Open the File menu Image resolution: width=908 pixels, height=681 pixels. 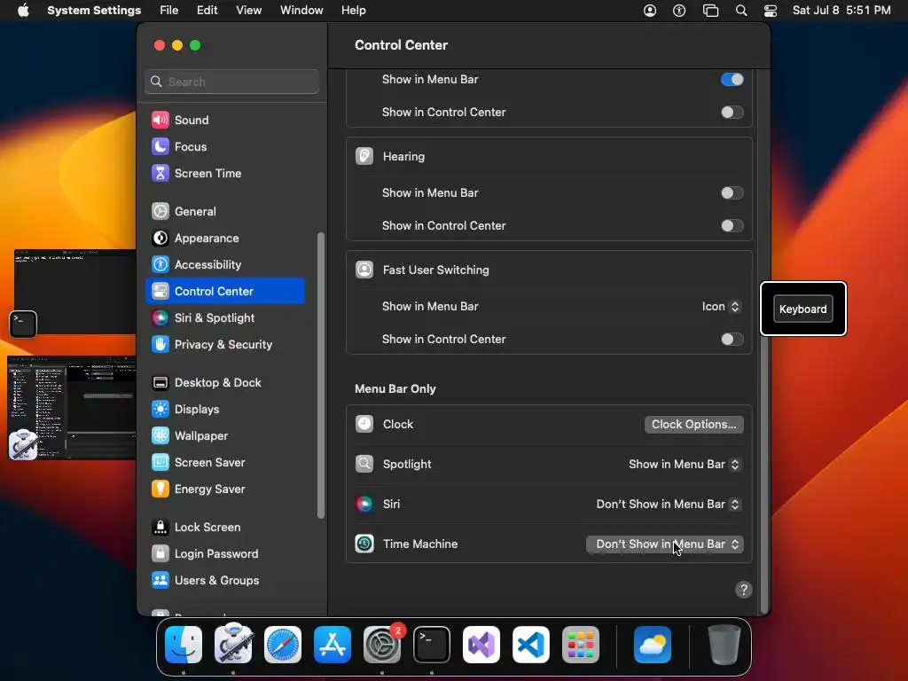(x=169, y=11)
